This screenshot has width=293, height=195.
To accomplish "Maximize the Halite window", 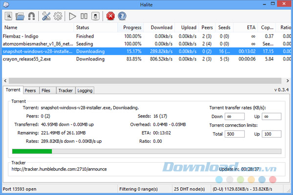I will tap(273, 4).
